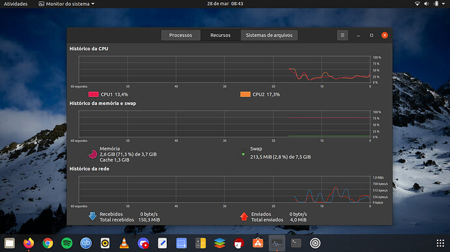Click the Histórico da rede heading

pyautogui.click(x=89, y=169)
